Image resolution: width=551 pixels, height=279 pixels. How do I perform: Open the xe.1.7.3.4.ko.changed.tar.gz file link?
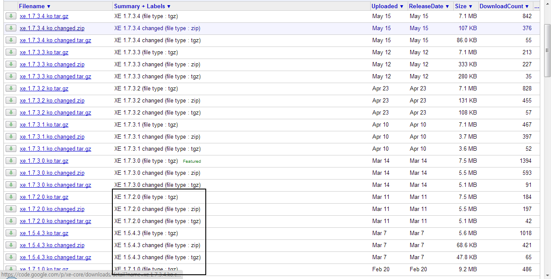click(x=55, y=40)
